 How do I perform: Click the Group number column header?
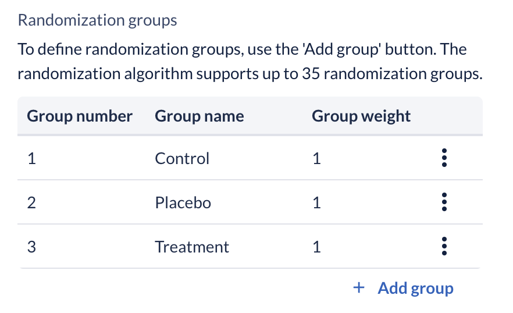click(80, 116)
